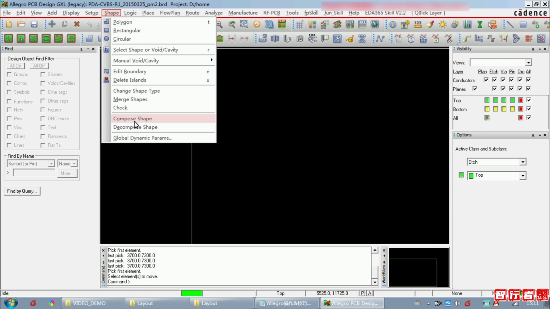This screenshot has width=550, height=309.
Task: Click the 123 Show Measure ruler icon
Action: 418,24
